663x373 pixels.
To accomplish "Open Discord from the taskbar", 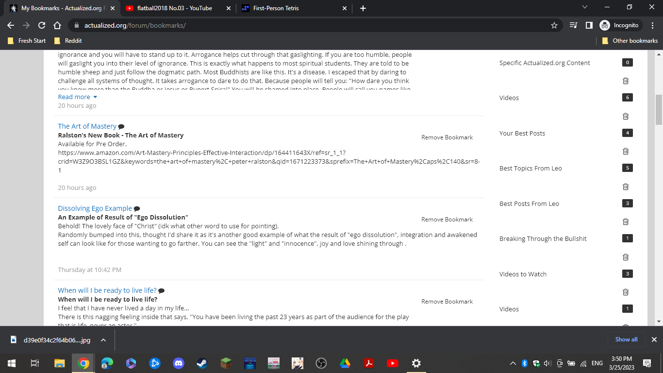I will coord(178,363).
